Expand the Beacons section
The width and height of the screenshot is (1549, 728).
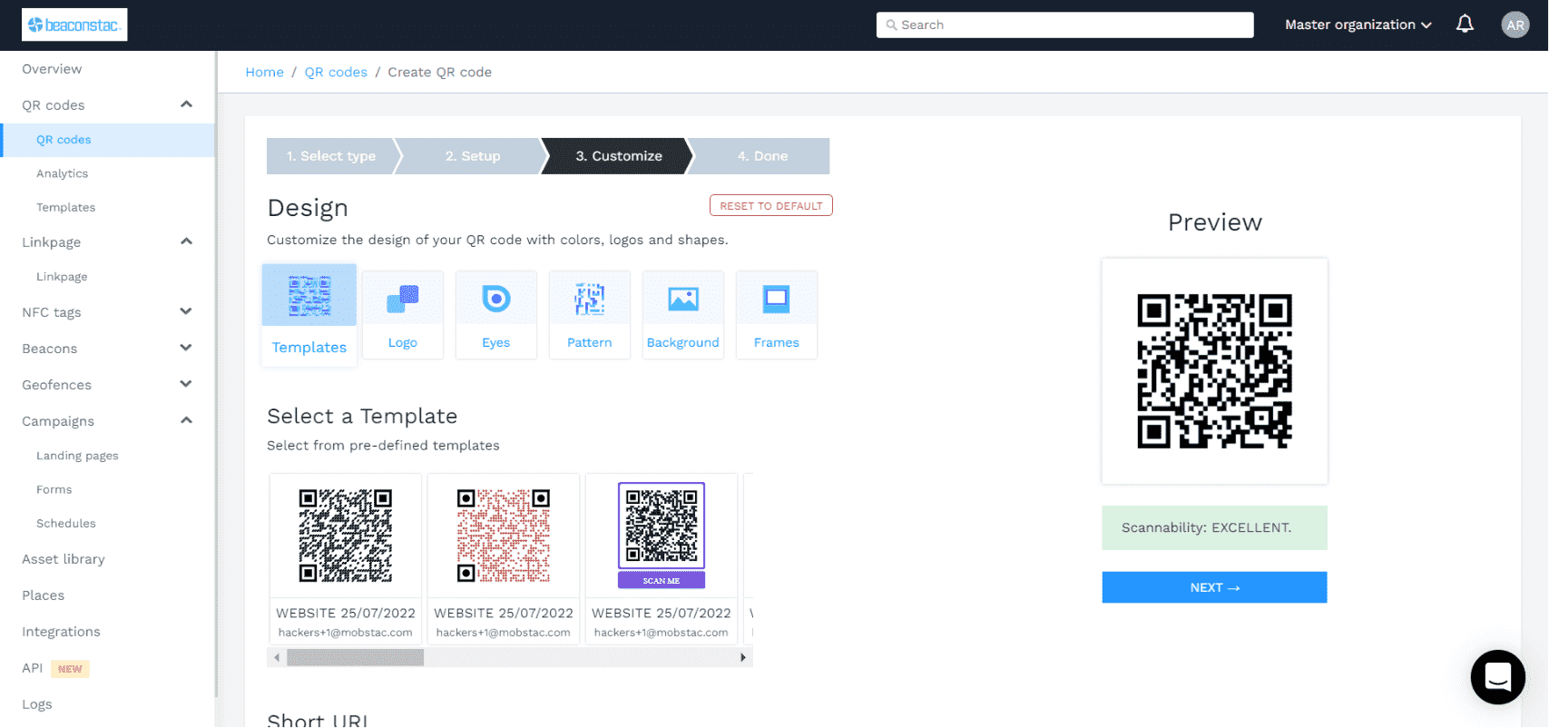point(186,348)
